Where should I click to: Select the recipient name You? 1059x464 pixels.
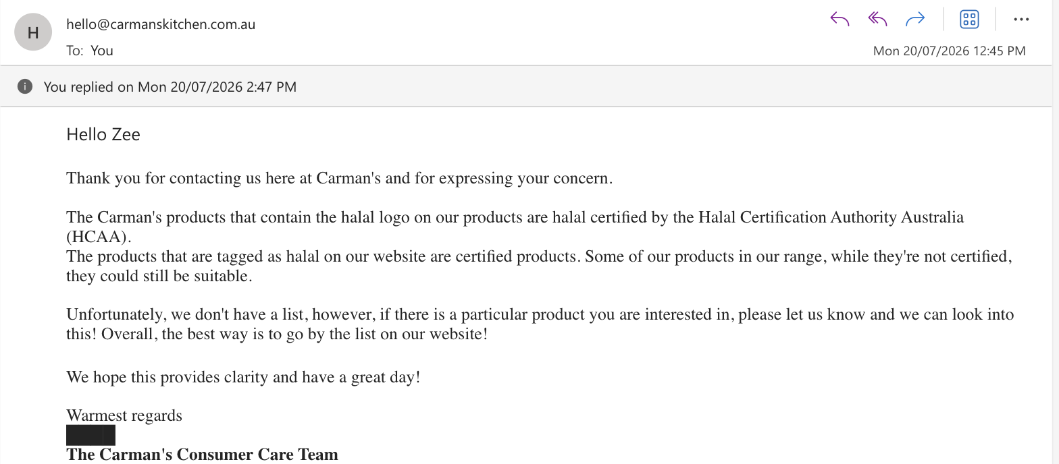point(102,51)
